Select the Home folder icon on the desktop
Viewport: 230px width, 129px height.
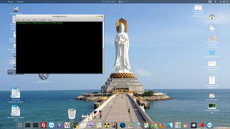point(212,17)
